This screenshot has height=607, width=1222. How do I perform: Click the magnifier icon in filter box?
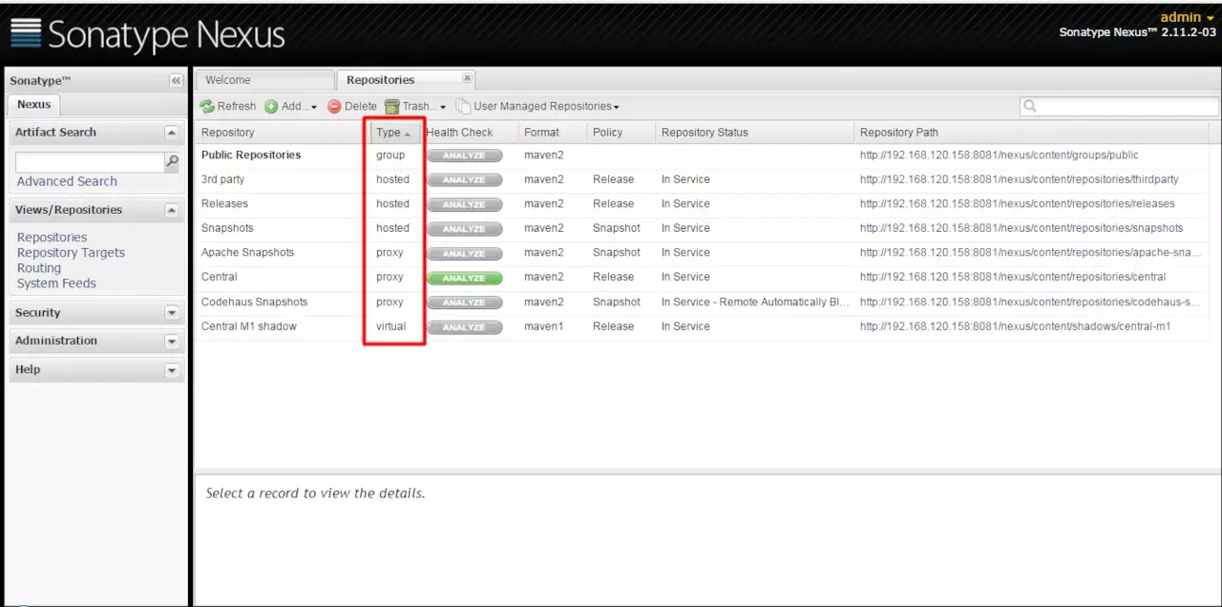pos(1029,106)
